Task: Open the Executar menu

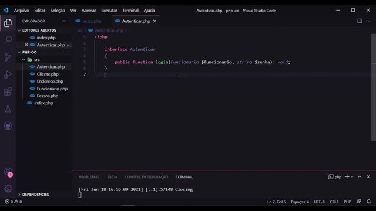Action: click(109, 11)
